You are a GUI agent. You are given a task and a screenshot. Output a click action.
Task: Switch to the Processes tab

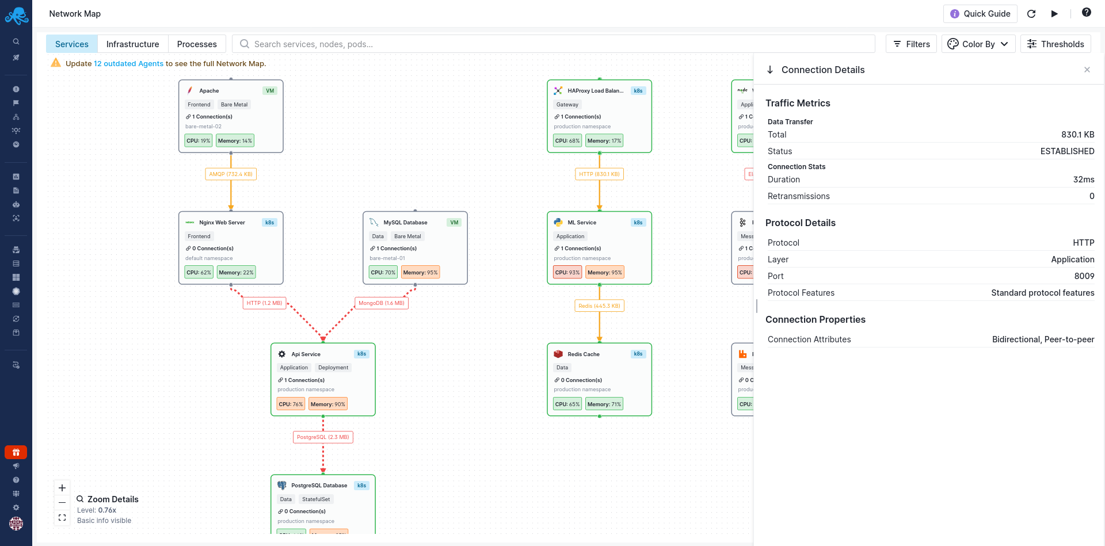tap(197, 44)
